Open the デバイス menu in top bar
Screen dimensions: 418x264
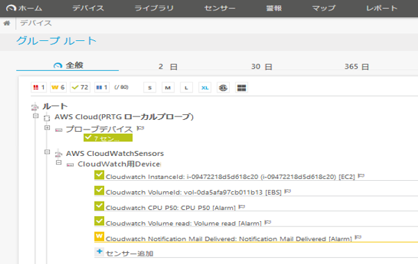(x=88, y=8)
